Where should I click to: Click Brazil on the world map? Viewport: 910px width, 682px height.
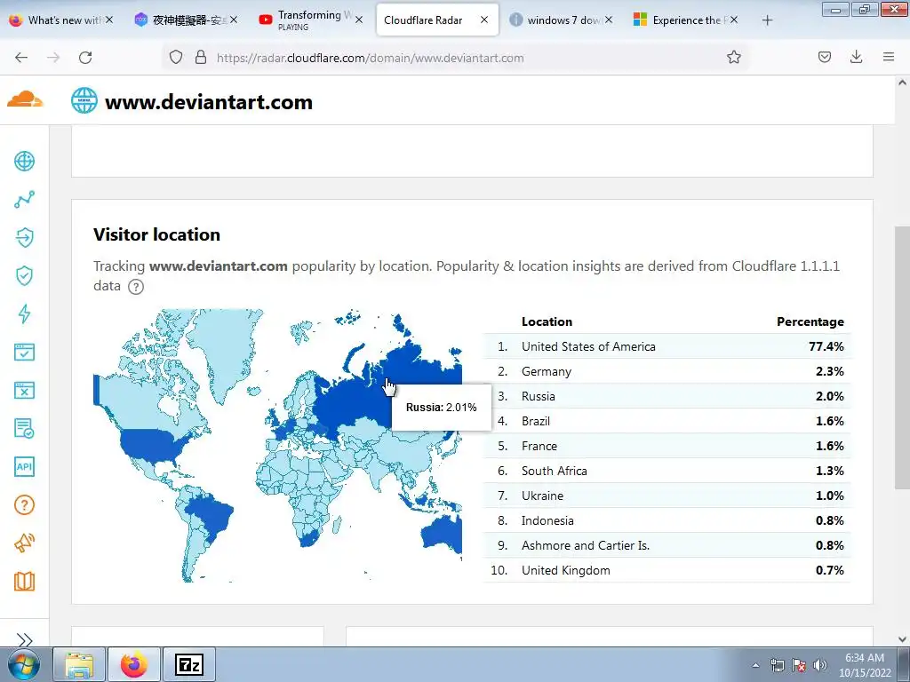pyautogui.click(x=212, y=514)
